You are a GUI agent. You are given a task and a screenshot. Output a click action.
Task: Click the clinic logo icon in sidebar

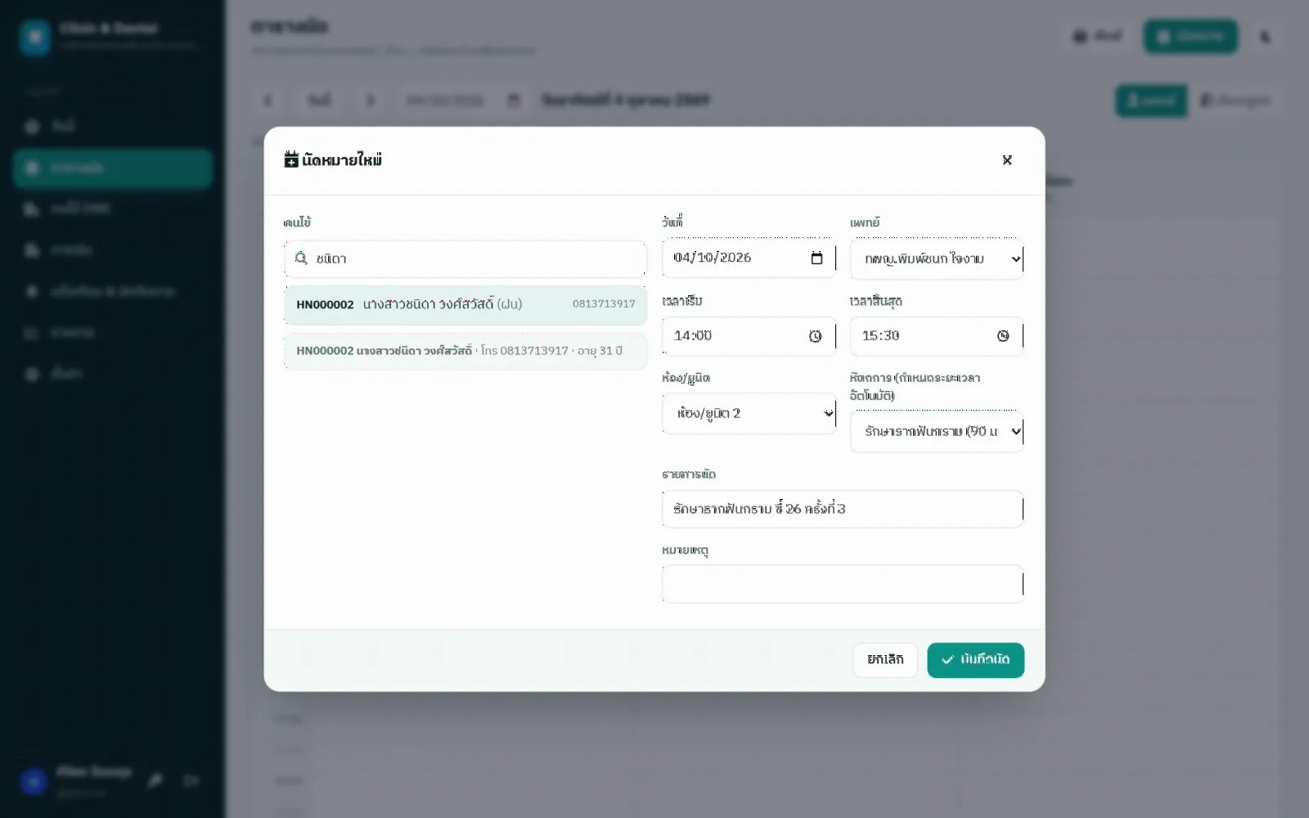[35, 37]
